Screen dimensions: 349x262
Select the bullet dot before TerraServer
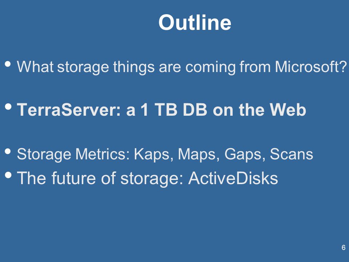coord(8,107)
